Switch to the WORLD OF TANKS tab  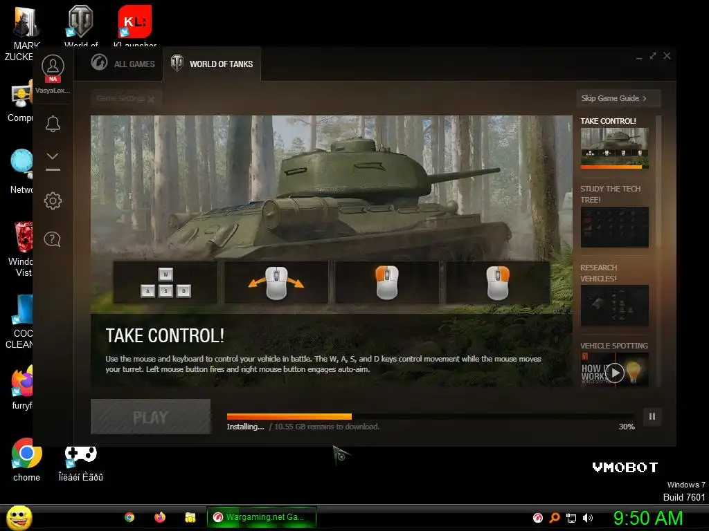pos(212,64)
